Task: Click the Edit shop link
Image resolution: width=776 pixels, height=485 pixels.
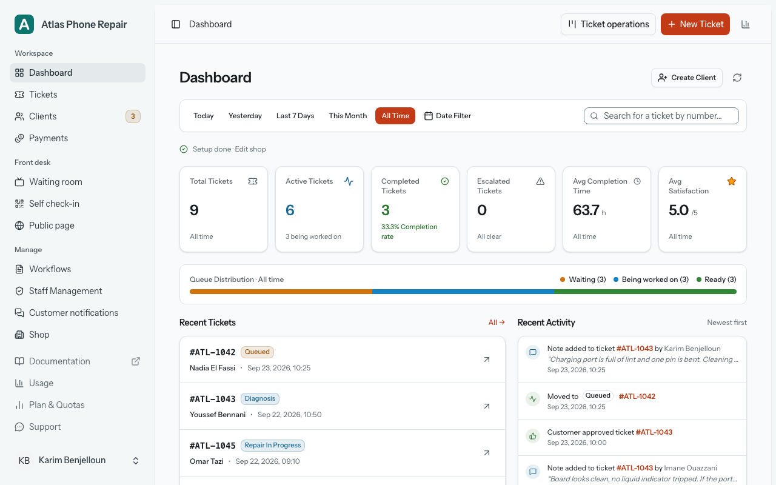Action: pos(250,149)
